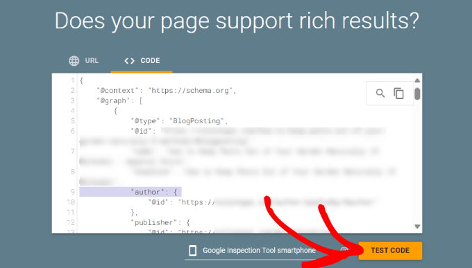
Task: Click line number 1 in the gutter
Action: point(73,80)
